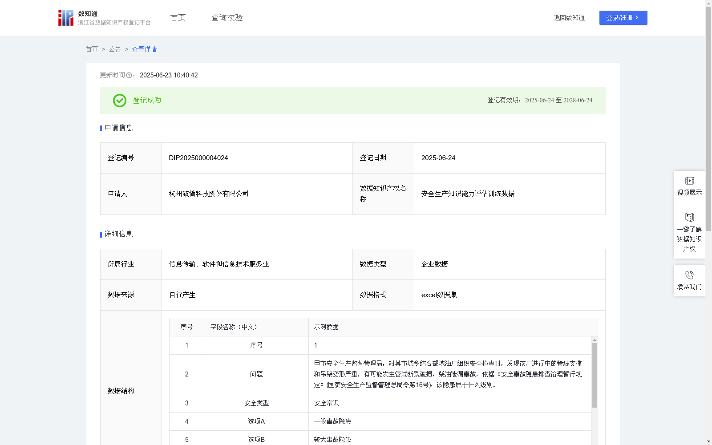Screen dimensions: 712x445
Task: Click the 联系我们 label in side panel
Action: (x=689, y=287)
